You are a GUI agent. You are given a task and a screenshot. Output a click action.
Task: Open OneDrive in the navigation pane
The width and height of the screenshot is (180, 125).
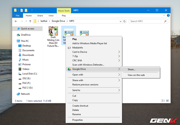(25, 35)
